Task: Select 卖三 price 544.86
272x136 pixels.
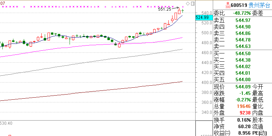Action: click(x=243, y=33)
